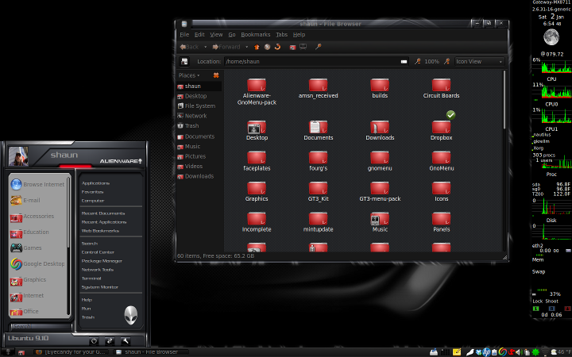Image resolution: width=572 pixels, height=357 pixels.
Task: Open the Help menu
Action: coord(299,35)
